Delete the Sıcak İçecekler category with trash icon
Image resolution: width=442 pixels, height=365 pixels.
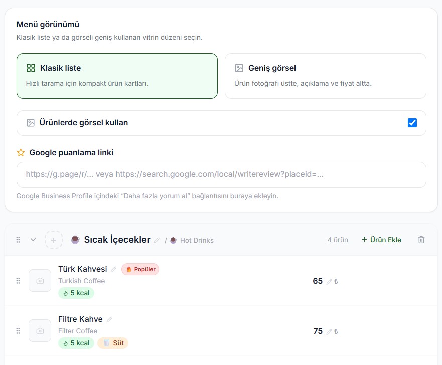point(421,240)
